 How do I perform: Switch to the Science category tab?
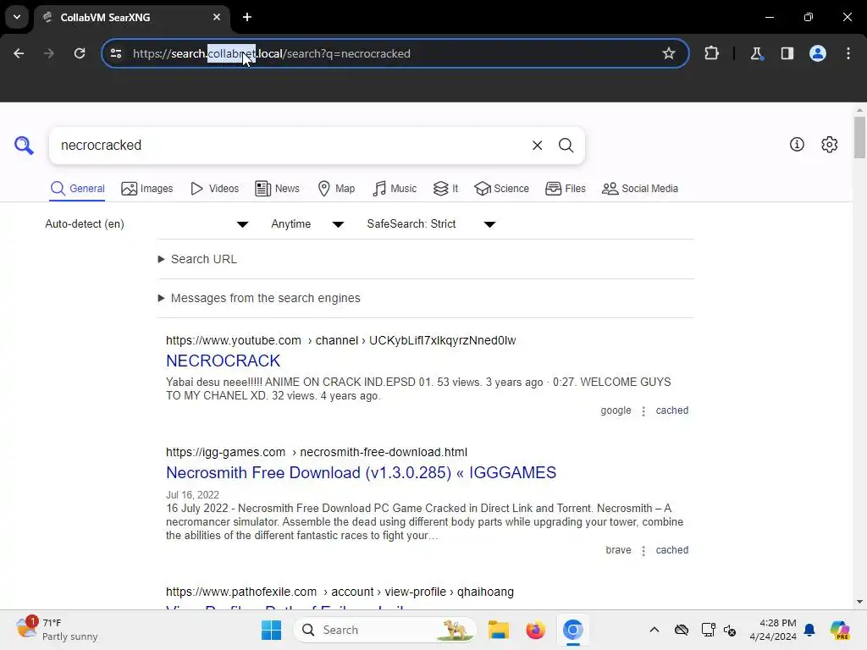(501, 189)
